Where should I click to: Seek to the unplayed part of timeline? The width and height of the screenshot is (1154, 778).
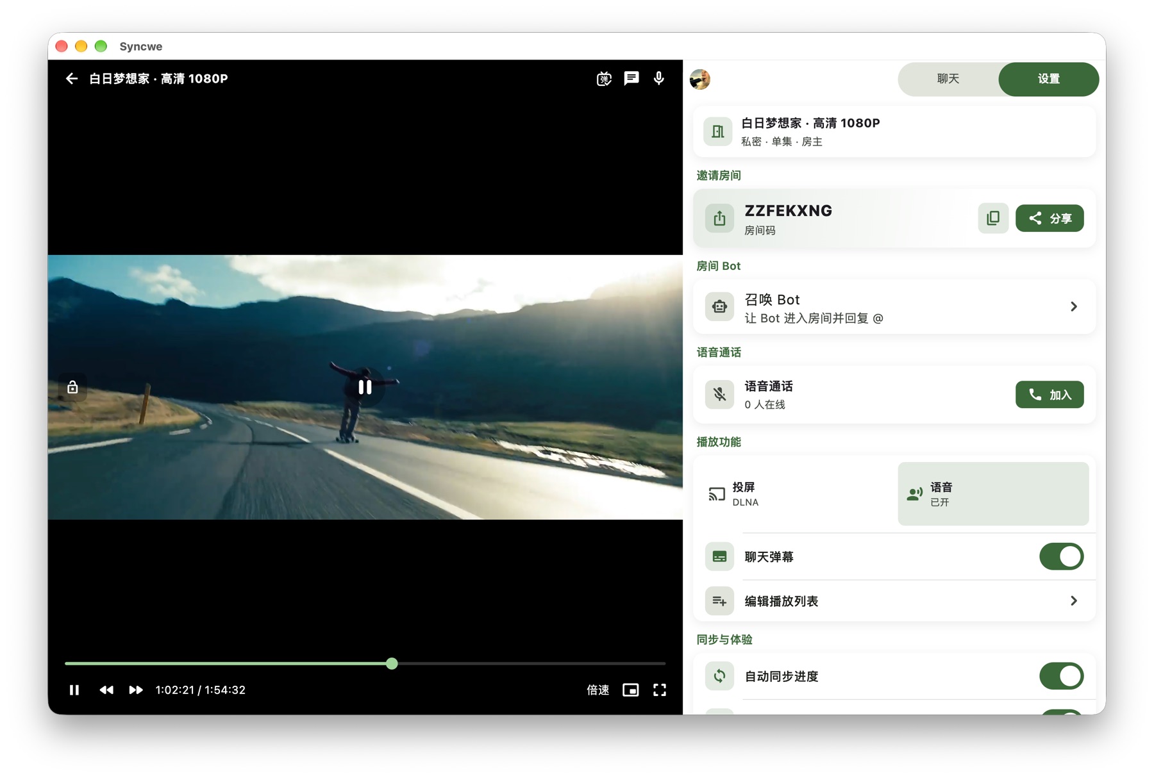[532, 663]
